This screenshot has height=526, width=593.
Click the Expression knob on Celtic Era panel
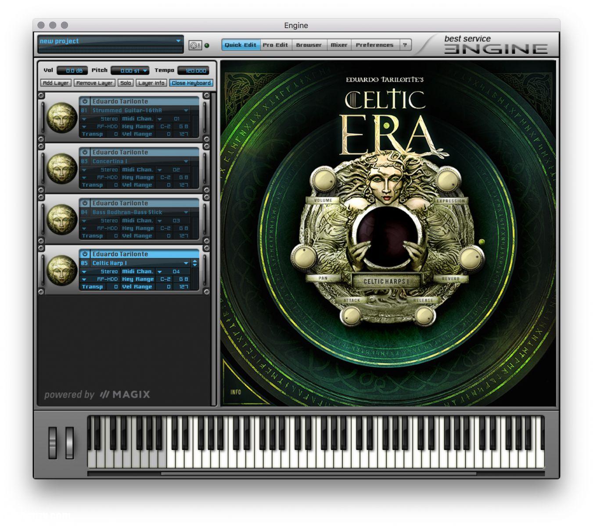(x=448, y=180)
